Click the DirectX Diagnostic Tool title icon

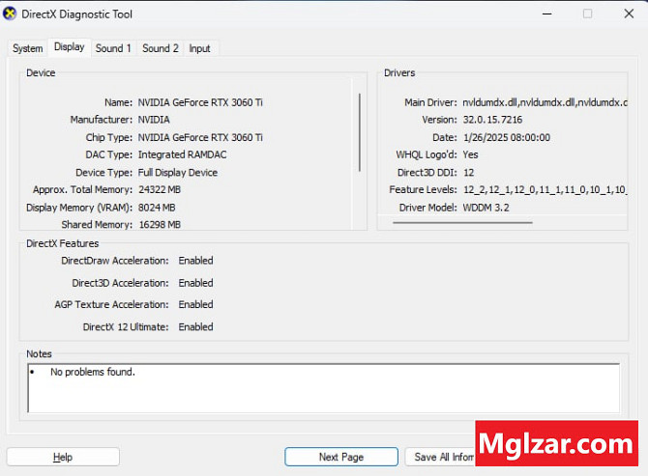coord(10,14)
